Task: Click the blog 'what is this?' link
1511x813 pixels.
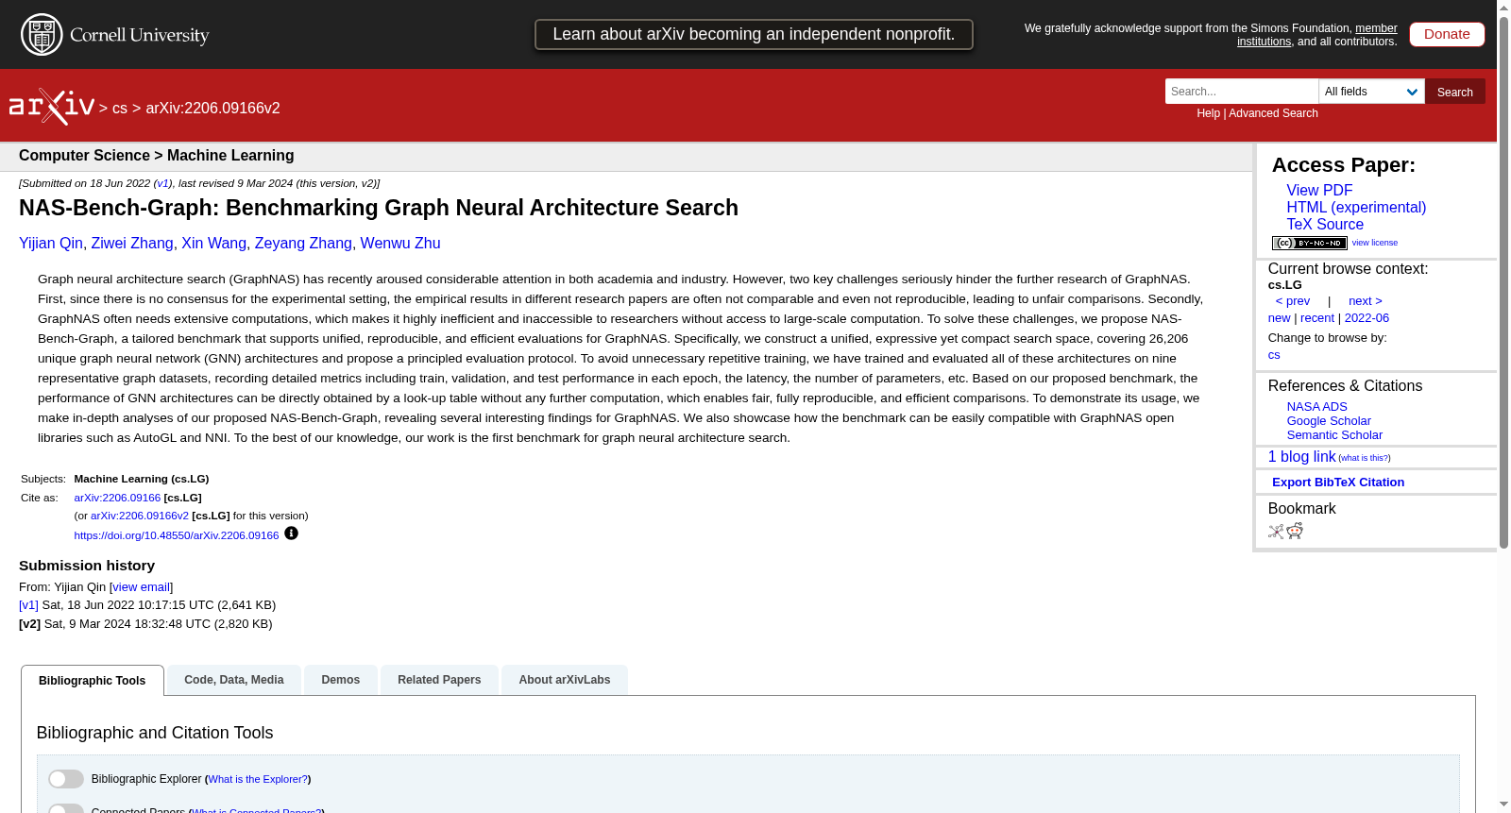Action: coord(1364,458)
